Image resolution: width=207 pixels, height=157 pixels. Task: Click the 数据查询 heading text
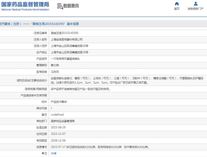tap(71, 6)
